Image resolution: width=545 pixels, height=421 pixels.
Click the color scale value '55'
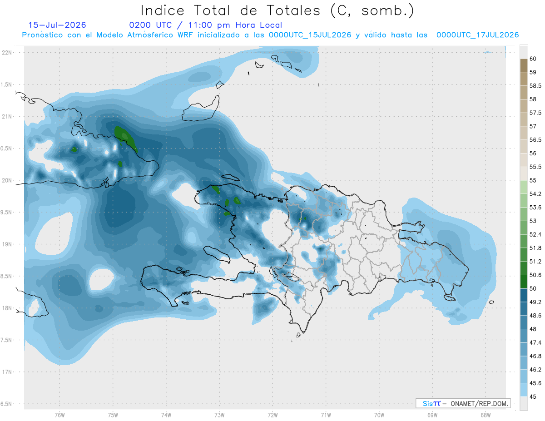(533, 180)
